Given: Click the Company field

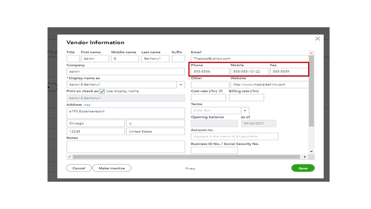Looking at the screenshot, I should point(126,71).
